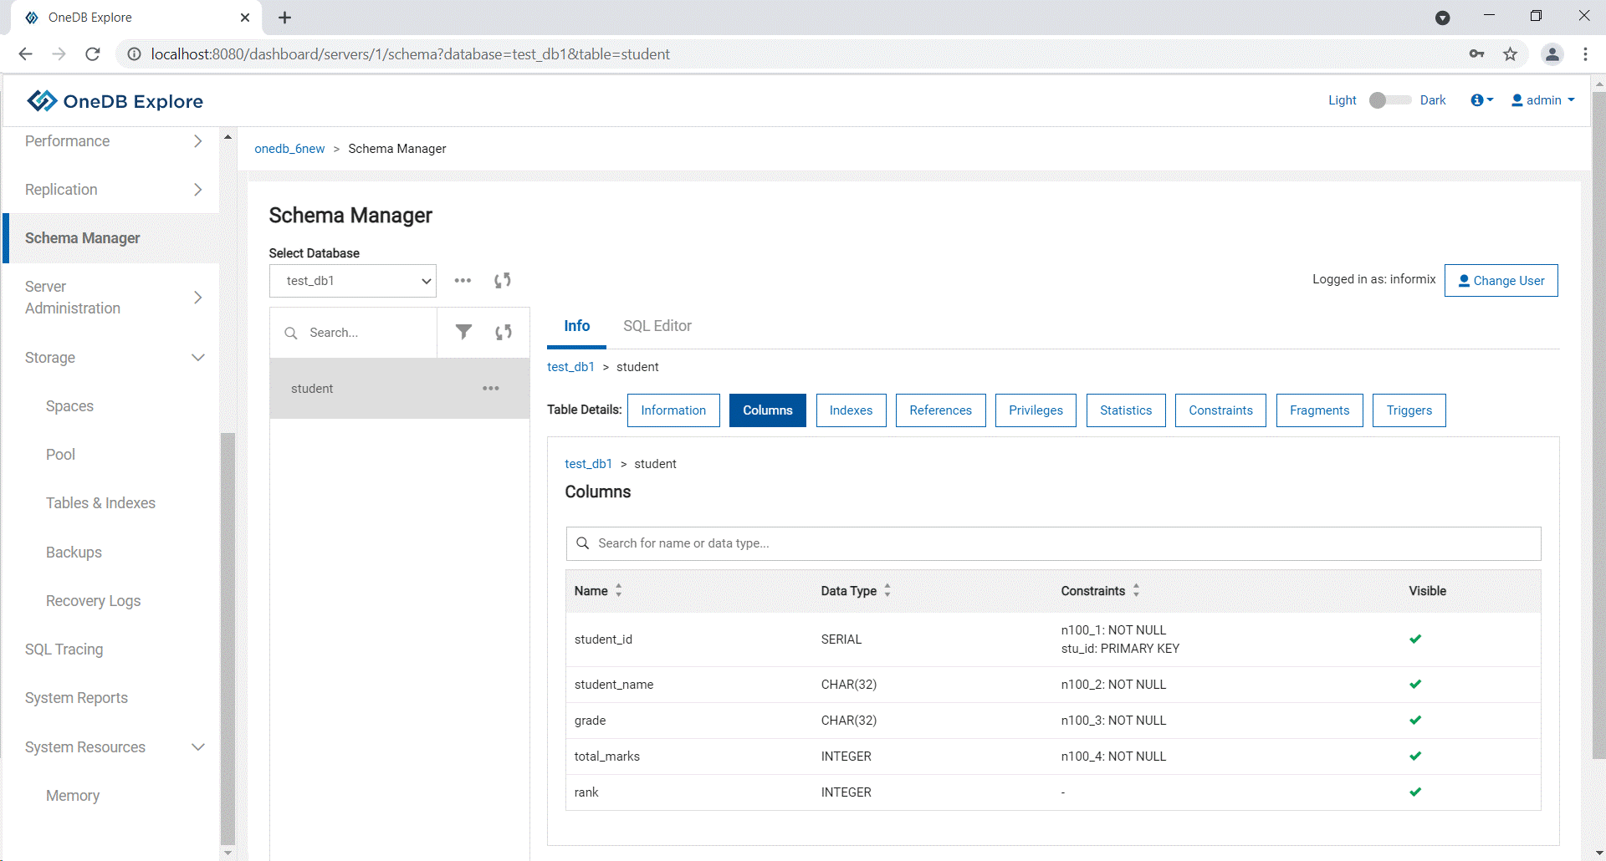Switch to the SQL Editor tab

[x=657, y=326]
